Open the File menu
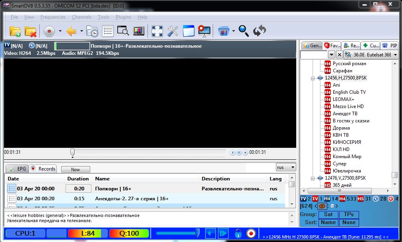 pos(14,17)
